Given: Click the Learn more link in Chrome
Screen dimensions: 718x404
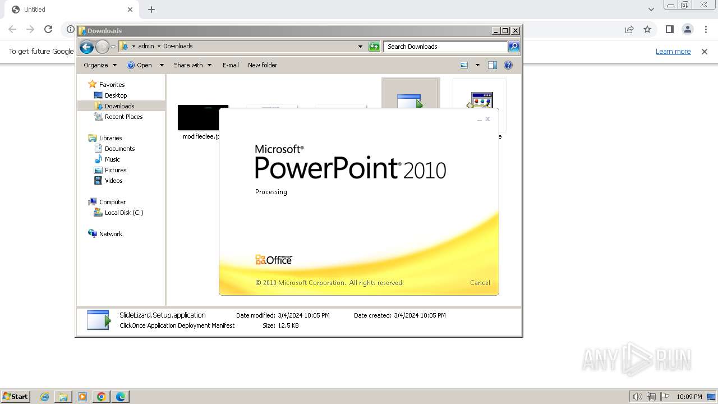Looking at the screenshot, I should [x=673, y=52].
